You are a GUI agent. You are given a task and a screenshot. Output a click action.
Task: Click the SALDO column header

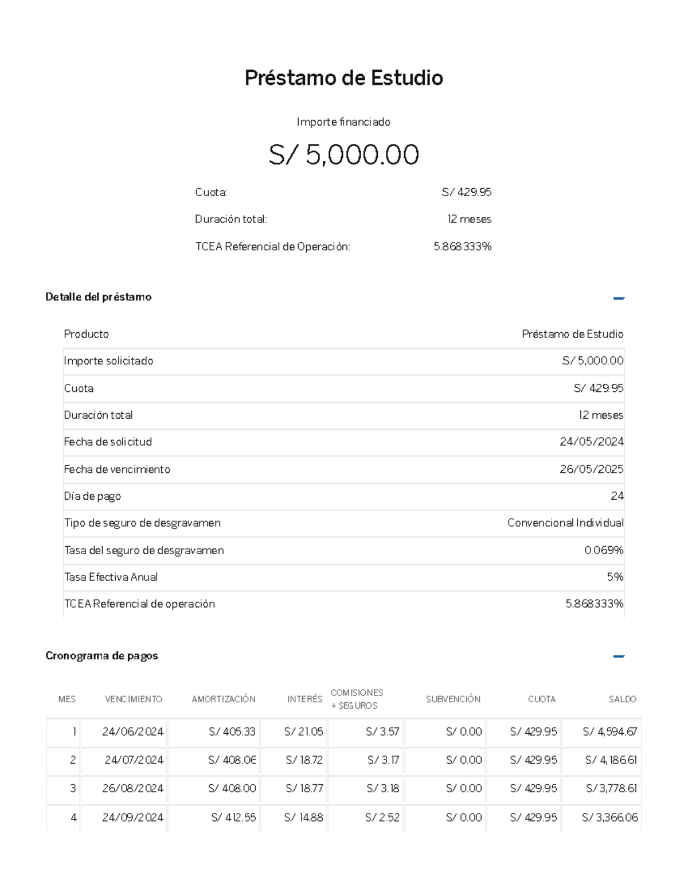tap(623, 699)
